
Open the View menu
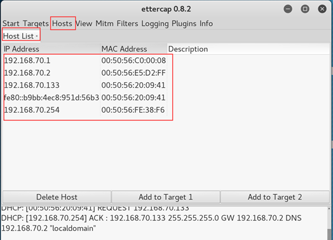pyautogui.click(x=84, y=24)
